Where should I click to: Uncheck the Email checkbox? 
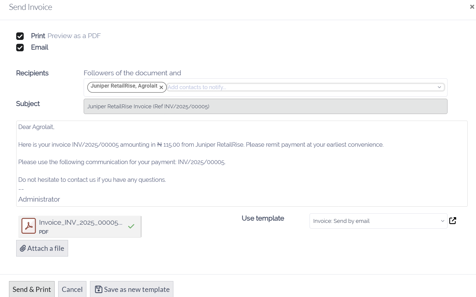tap(20, 47)
